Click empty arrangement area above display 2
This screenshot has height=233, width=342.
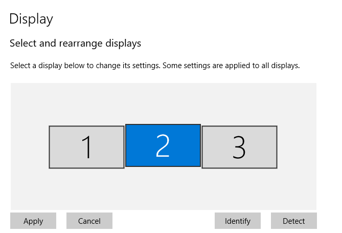tap(163, 102)
